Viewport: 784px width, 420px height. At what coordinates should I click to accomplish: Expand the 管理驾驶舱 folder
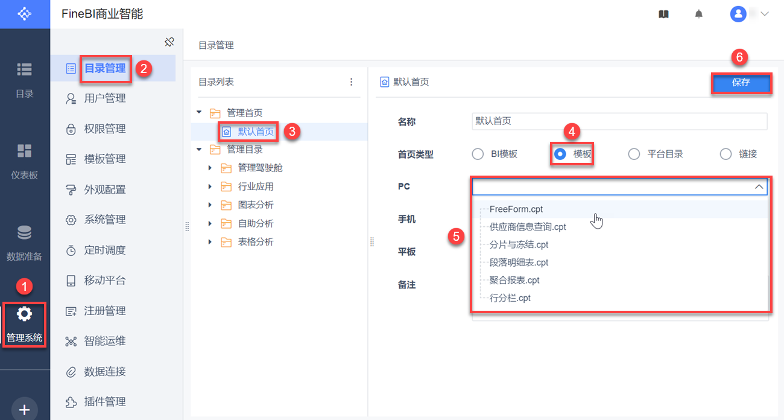(210, 168)
